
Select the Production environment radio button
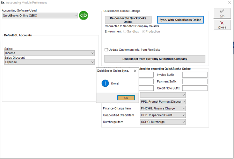pos(143,31)
